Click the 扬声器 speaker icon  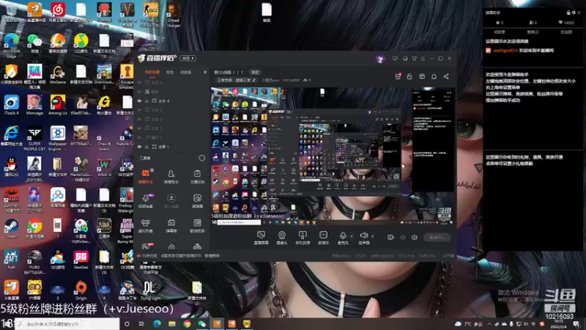[363, 235]
